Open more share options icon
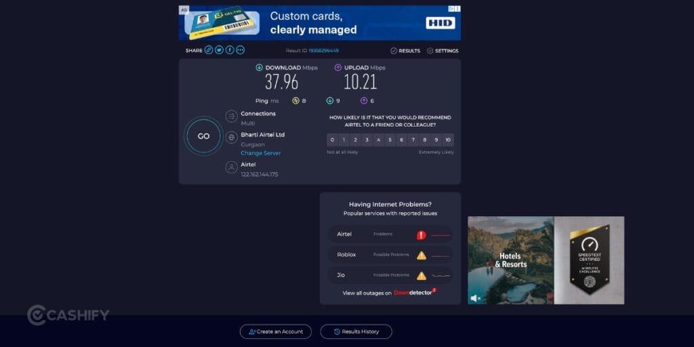The image size is (694, 347). click(241, 50)
